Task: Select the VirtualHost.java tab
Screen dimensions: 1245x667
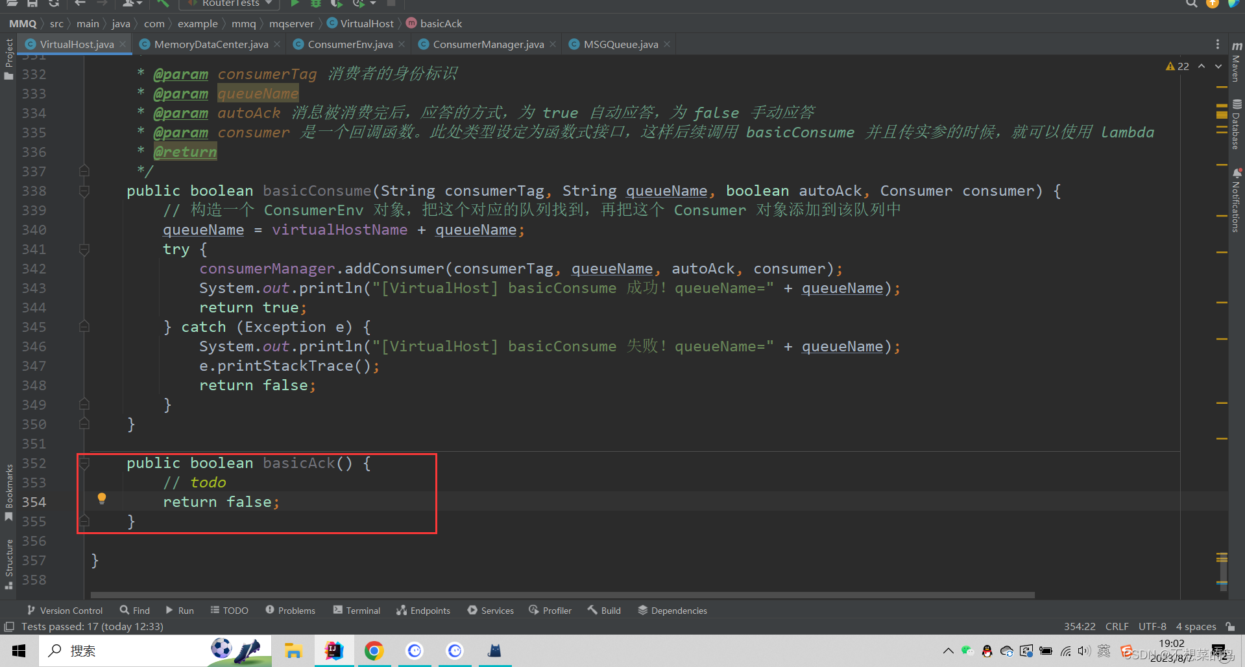Action: point(76,44)
